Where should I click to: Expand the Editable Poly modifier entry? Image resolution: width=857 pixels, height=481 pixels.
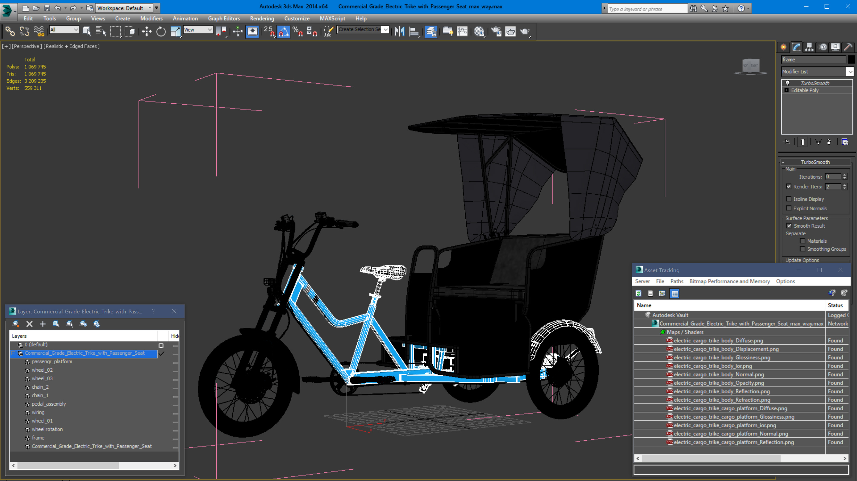(786, 90)
